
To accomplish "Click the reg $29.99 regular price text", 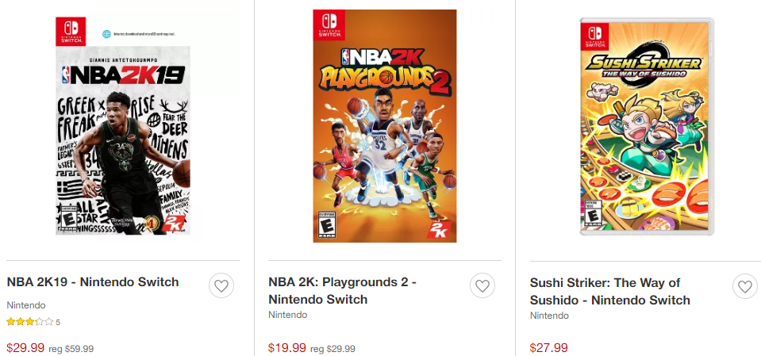I will pos(332,348).
